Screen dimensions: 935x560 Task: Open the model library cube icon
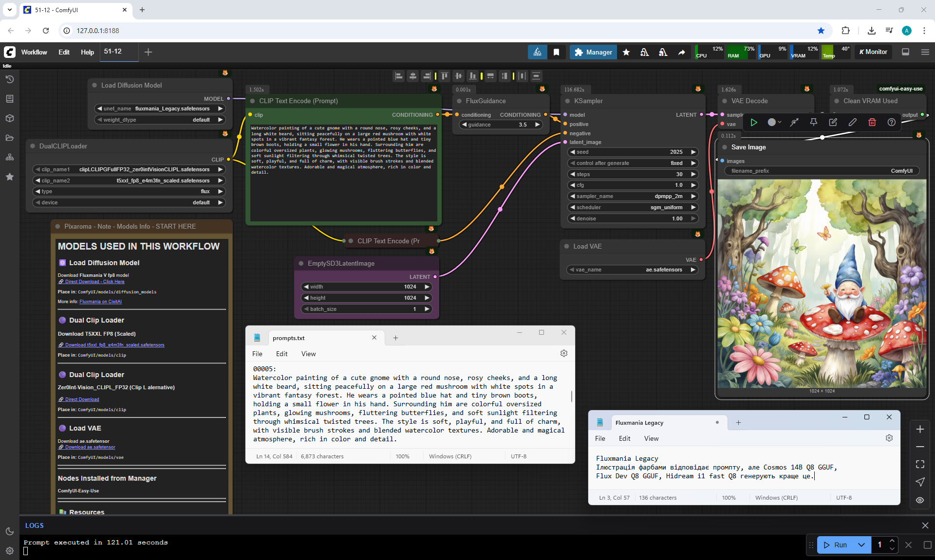(x=9, y=118)
